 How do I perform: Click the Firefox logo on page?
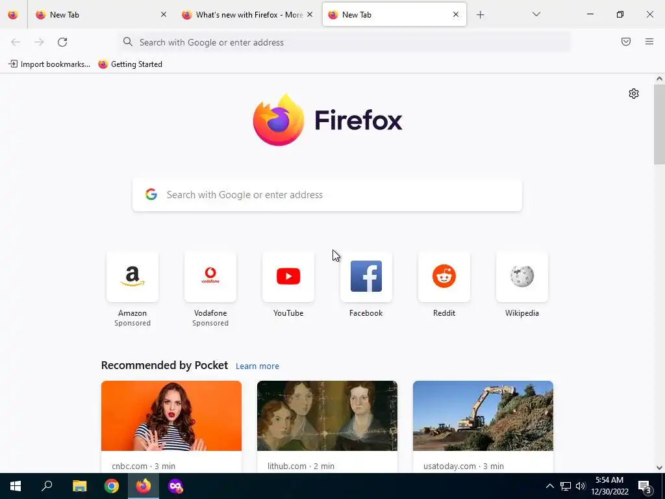pos(327,120)
